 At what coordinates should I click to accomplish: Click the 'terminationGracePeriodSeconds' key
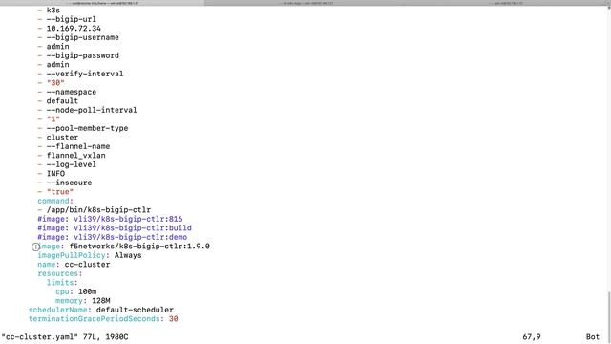pyautogui.click(x=94, y=318)
